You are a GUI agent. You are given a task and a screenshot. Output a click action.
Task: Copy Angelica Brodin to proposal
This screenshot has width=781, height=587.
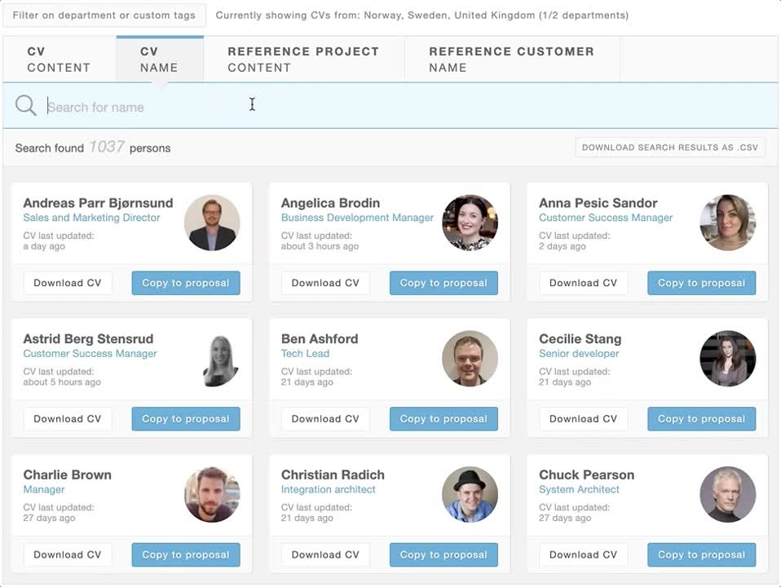click(443, 283)
